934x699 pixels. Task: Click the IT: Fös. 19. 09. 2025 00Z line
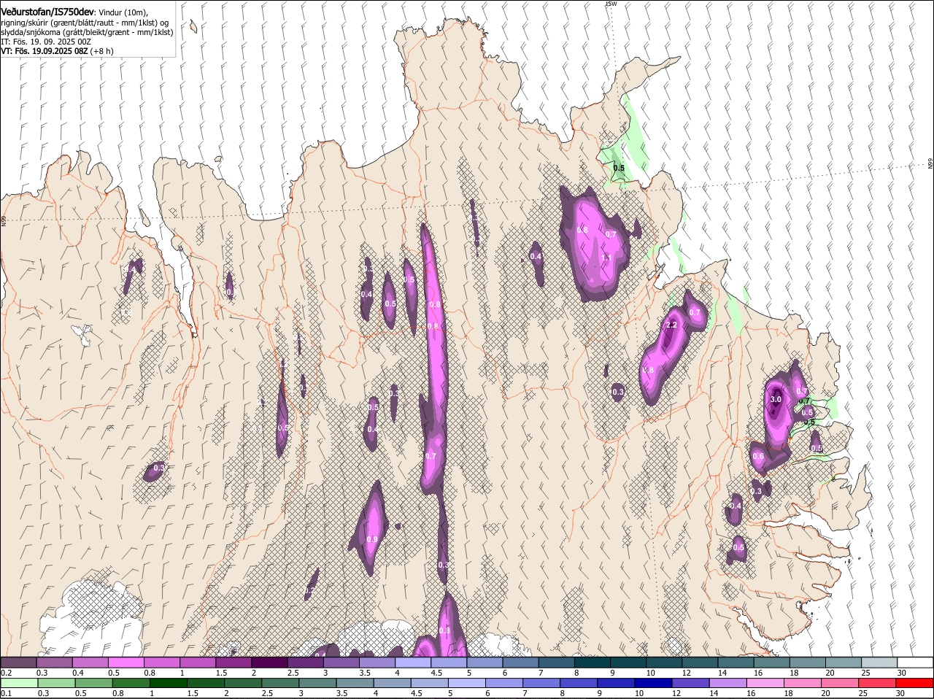(x=46, y=42)
